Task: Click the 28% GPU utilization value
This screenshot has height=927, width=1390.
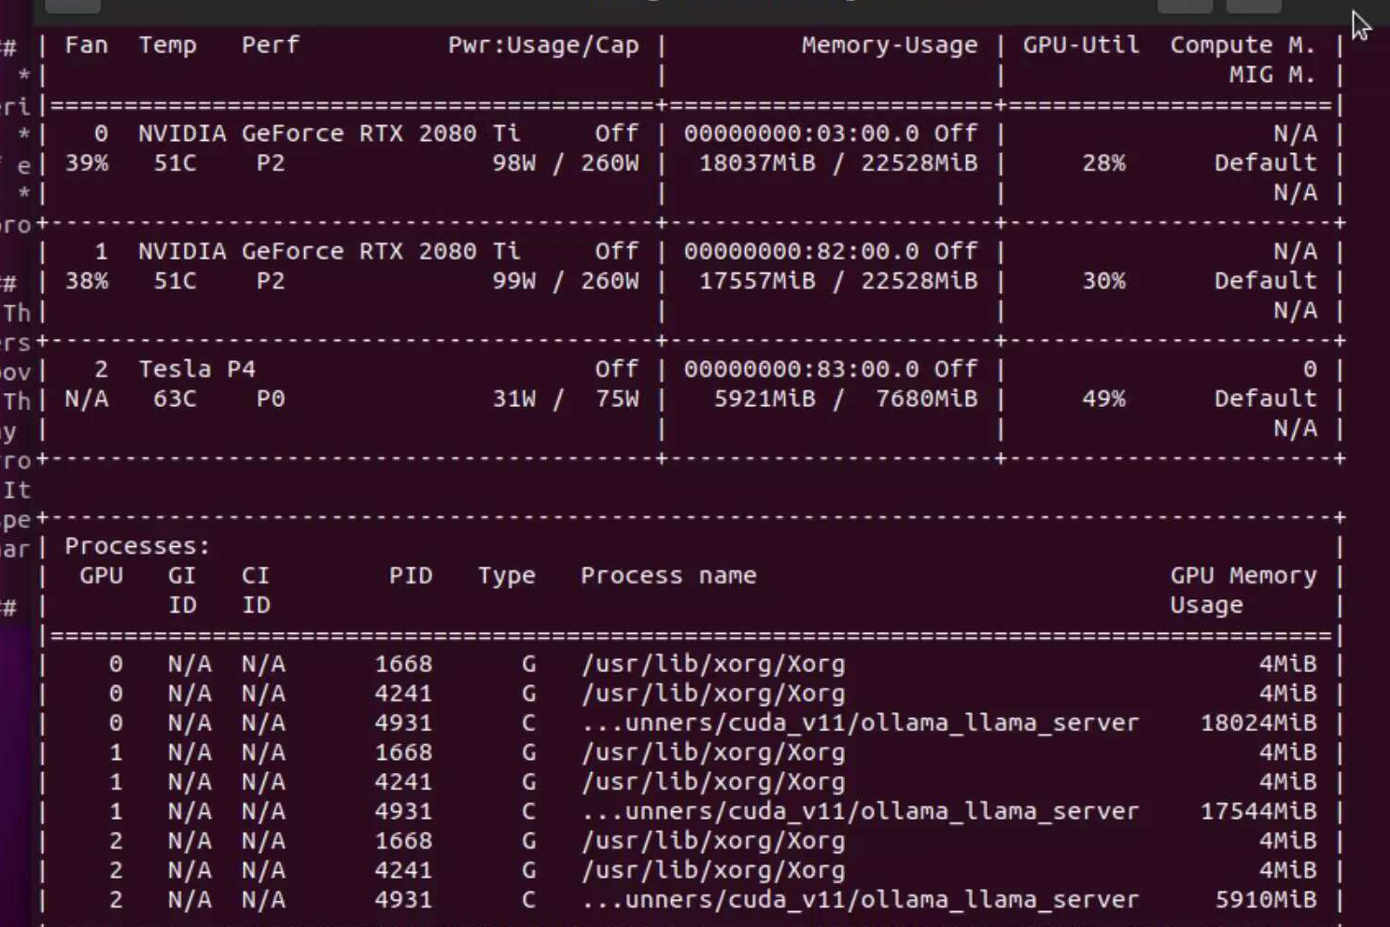Action: click(x=1103, y=163)
